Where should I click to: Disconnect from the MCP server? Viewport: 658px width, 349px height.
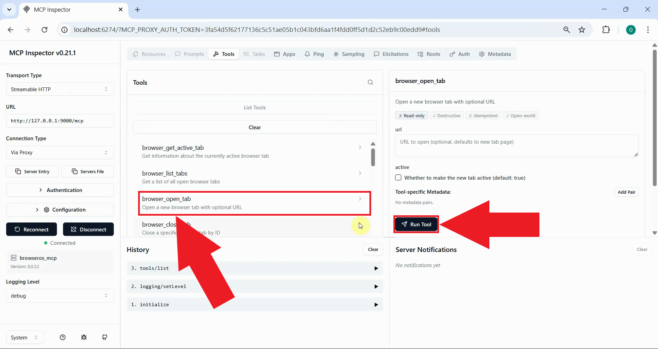coord(88,229)
